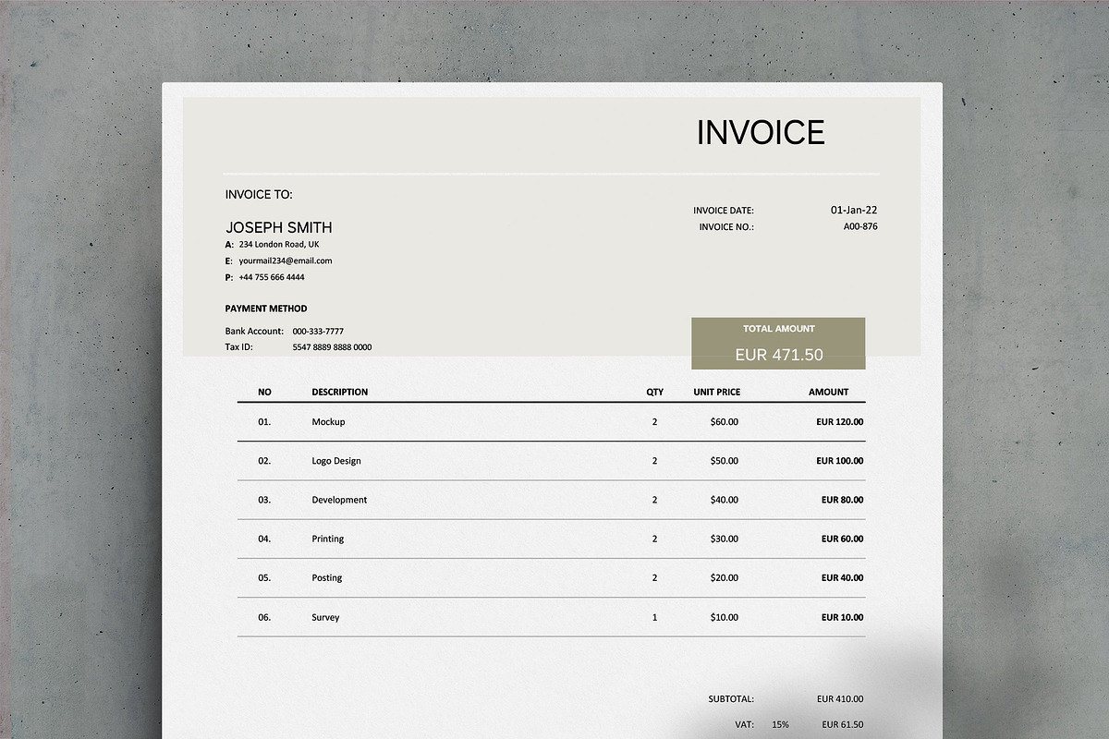Select the Logo Design description cell
1109x739 pixels.
pos(336,461)
